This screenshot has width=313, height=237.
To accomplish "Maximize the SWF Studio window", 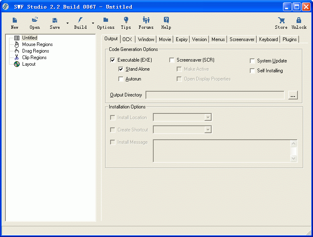I will 297,7.
